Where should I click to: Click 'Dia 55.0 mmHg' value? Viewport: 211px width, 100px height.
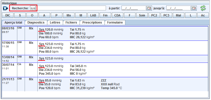(50, 84)
